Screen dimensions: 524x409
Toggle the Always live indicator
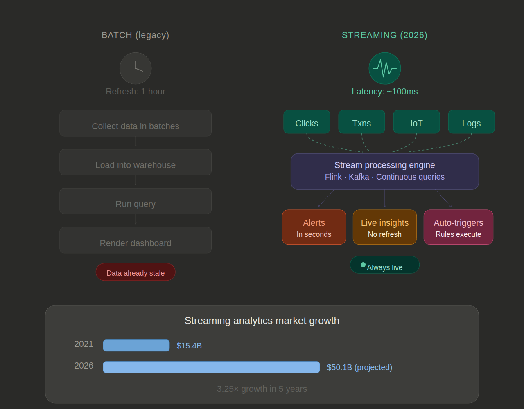coord(384,265)
